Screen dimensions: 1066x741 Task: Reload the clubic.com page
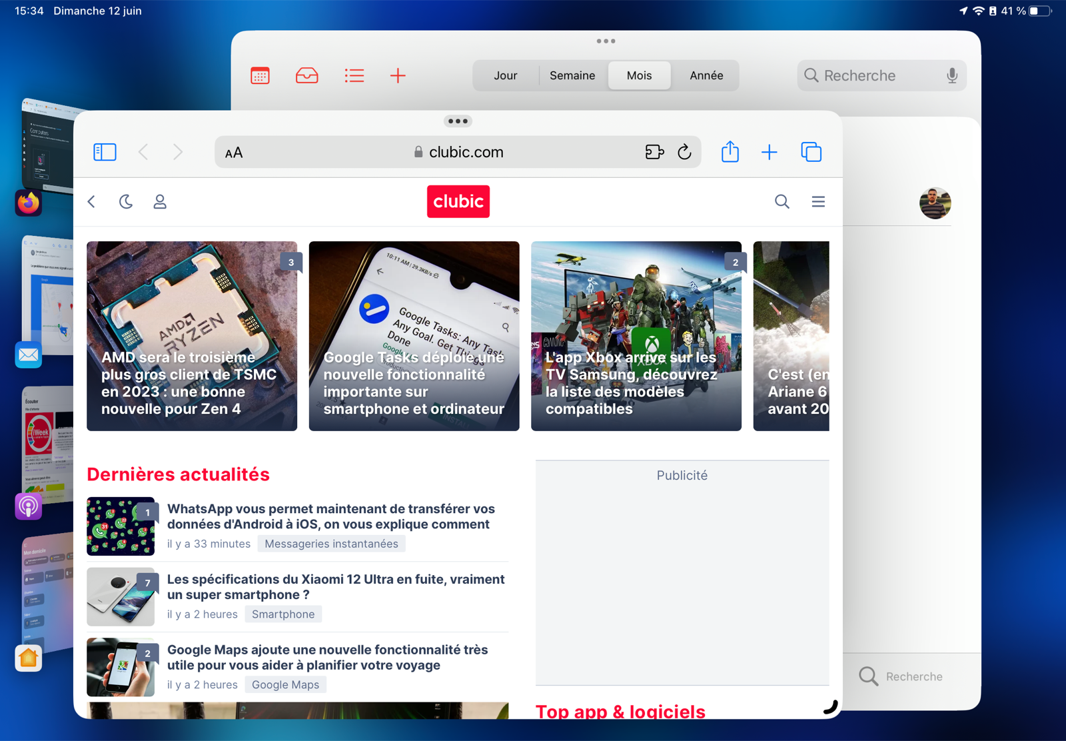tap(686, 152)
